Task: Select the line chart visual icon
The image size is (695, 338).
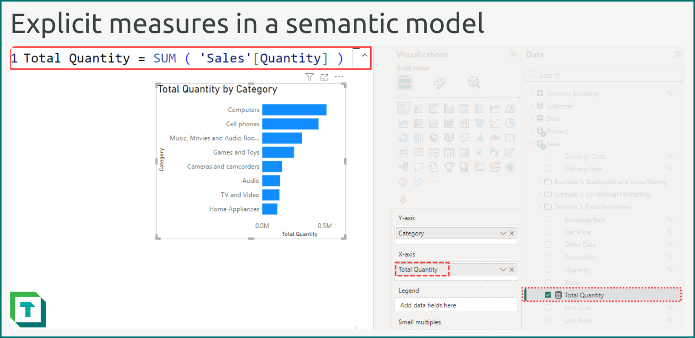Action: coord(495,108)
